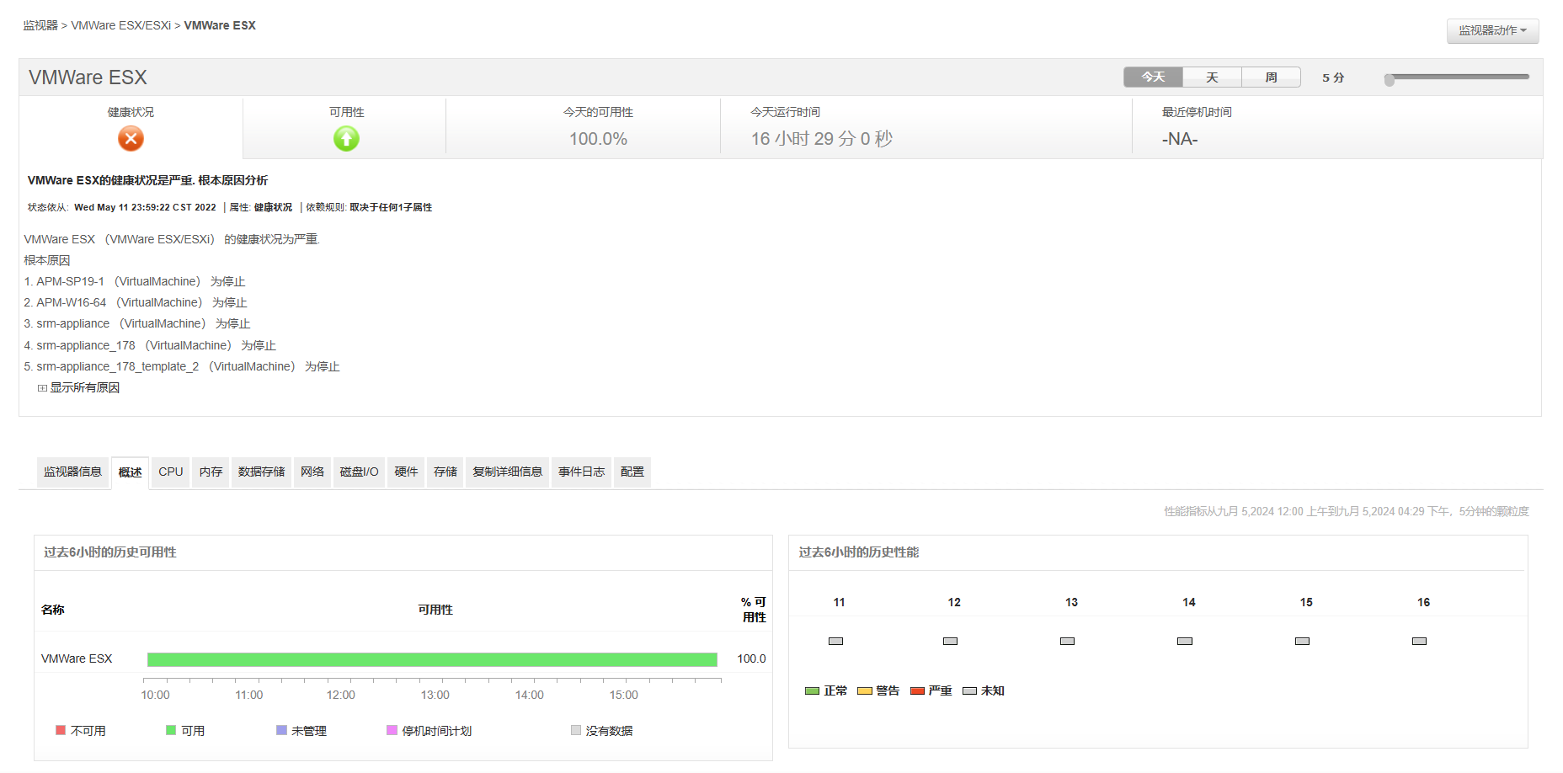Click the red critical health status icon
This screenshot has width=1563, height=773.
coord(131,138)
